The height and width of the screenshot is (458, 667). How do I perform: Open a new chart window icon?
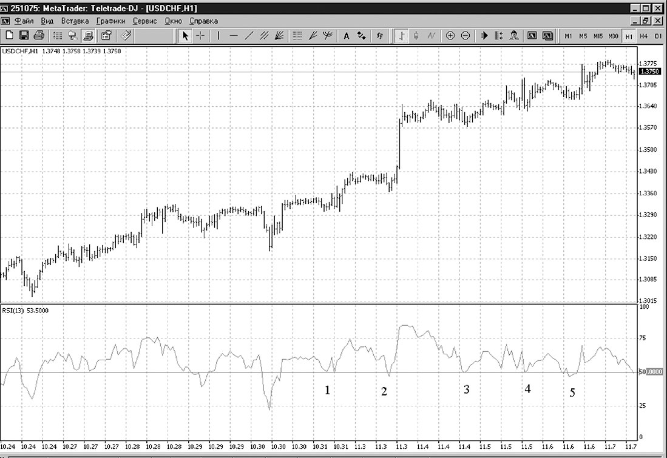click(x=532, y=36)
